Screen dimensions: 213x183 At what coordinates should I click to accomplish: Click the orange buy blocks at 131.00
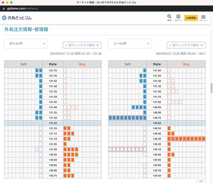click(71, 149)
